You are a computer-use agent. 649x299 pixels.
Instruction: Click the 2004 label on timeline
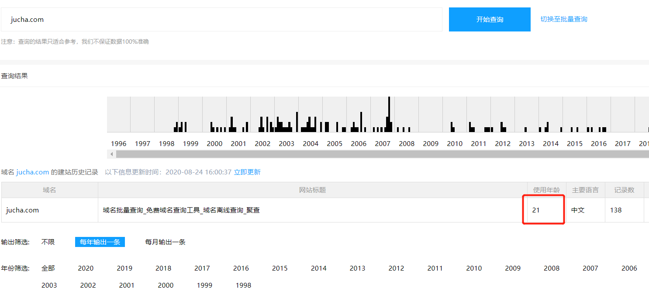click(x=311, y=144)
